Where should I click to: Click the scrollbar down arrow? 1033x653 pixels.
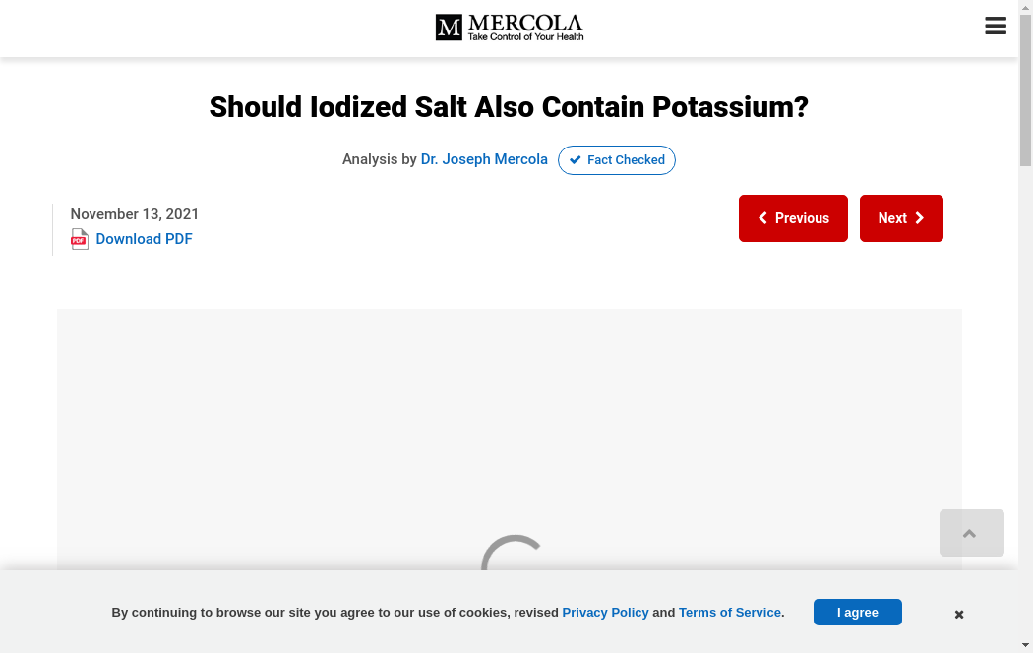[1025, 645]
